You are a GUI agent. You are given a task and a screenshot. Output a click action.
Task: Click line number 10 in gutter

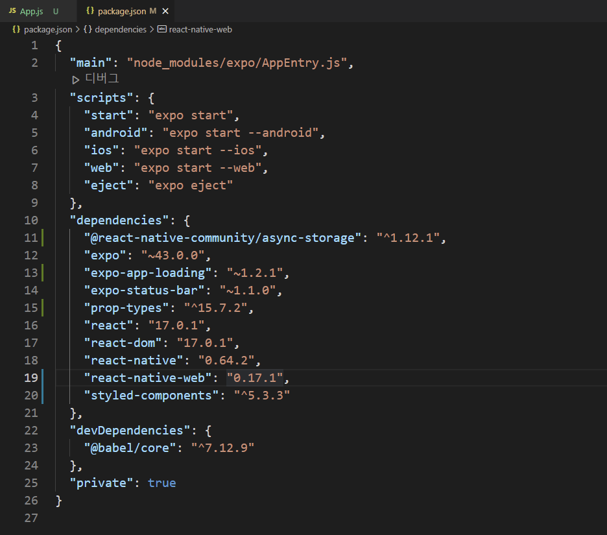[x=31, y=220]
